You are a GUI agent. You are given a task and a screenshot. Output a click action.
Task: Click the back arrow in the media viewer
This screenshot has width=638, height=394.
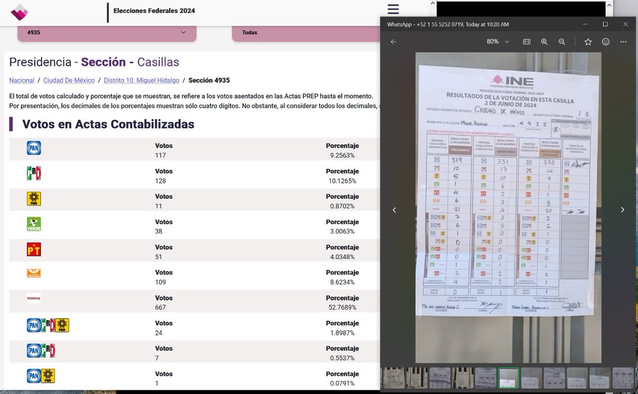[x=393, y=41]
